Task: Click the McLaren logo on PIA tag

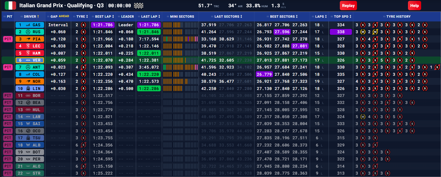Action: [28, 39]
